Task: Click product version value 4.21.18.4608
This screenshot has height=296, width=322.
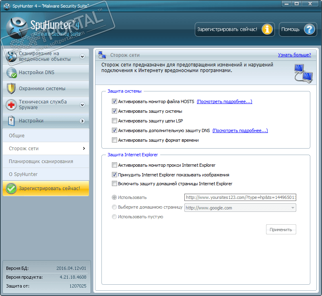Action: [73, 277]
